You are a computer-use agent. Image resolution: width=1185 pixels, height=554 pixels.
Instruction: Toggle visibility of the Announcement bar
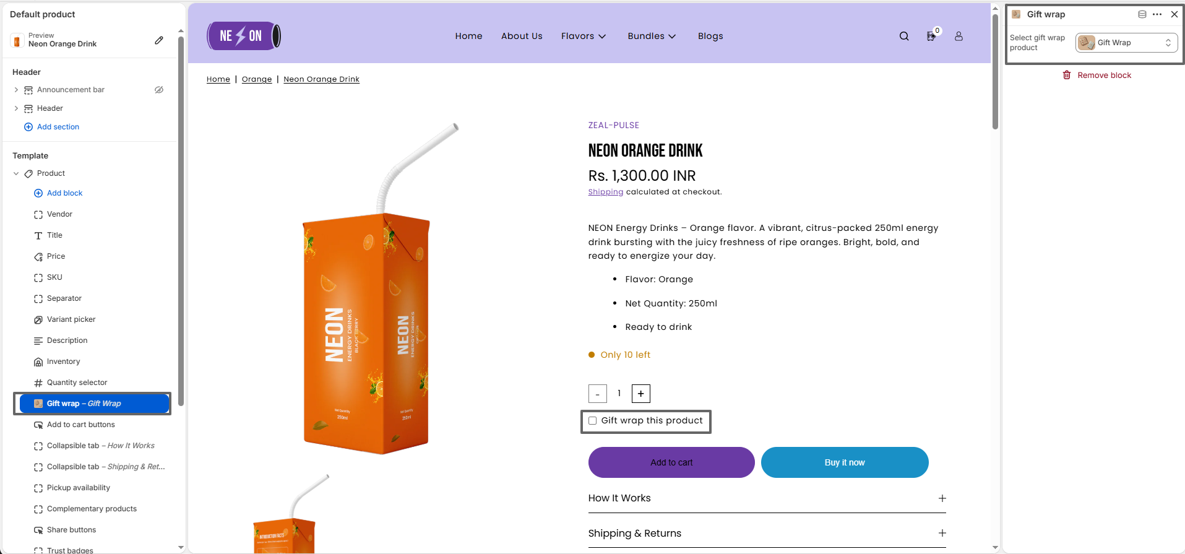click(x=159, y=90)
